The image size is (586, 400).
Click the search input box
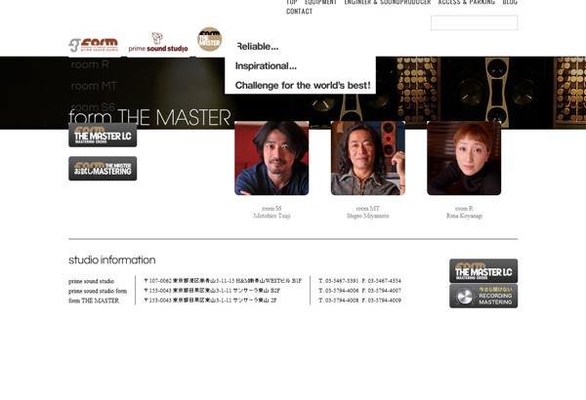point(475,22)
